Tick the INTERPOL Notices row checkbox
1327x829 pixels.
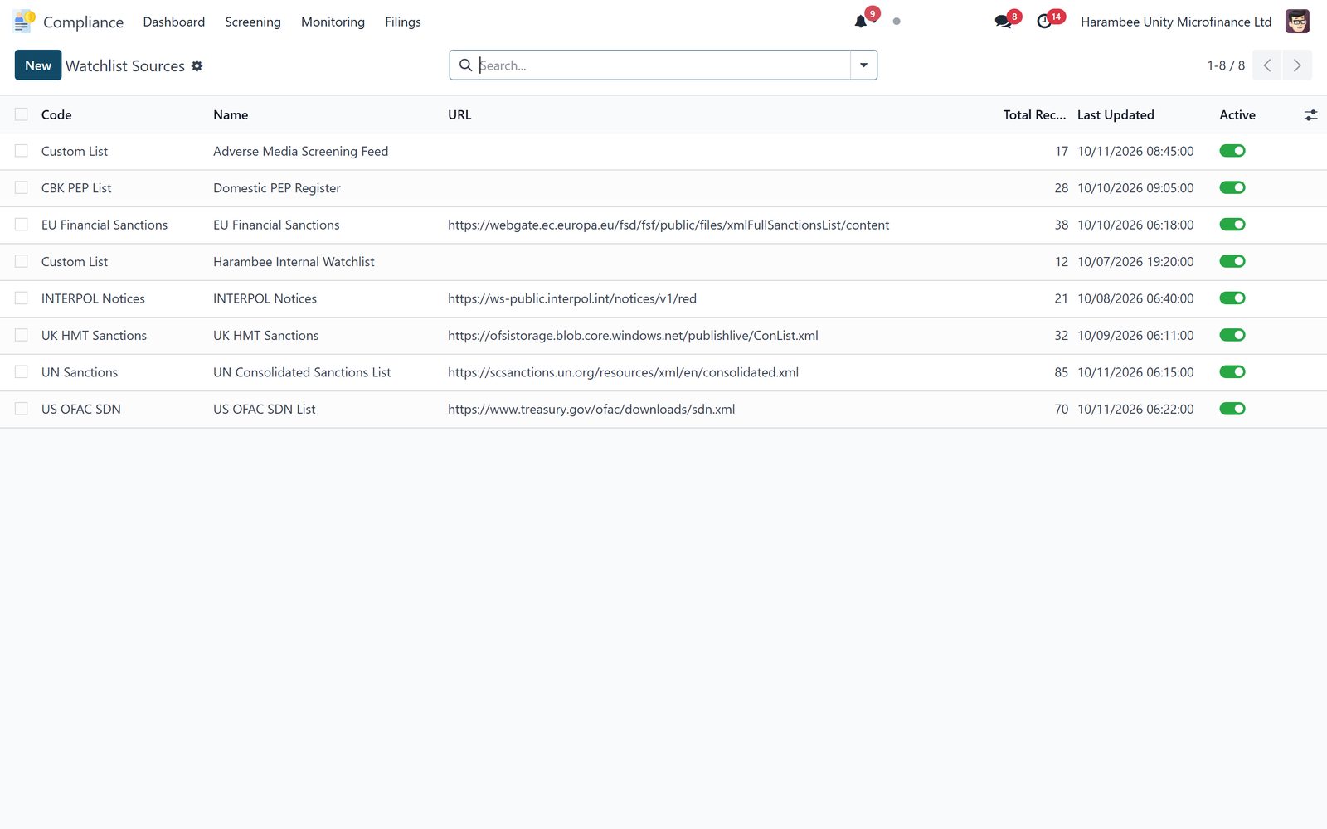click(x=22, y=298)
